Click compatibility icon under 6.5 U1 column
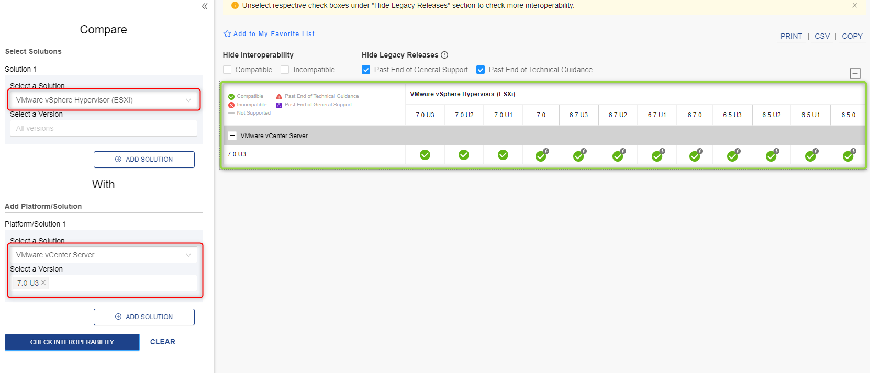The height and width of the screenshot is (373, 870). [811, 155]
